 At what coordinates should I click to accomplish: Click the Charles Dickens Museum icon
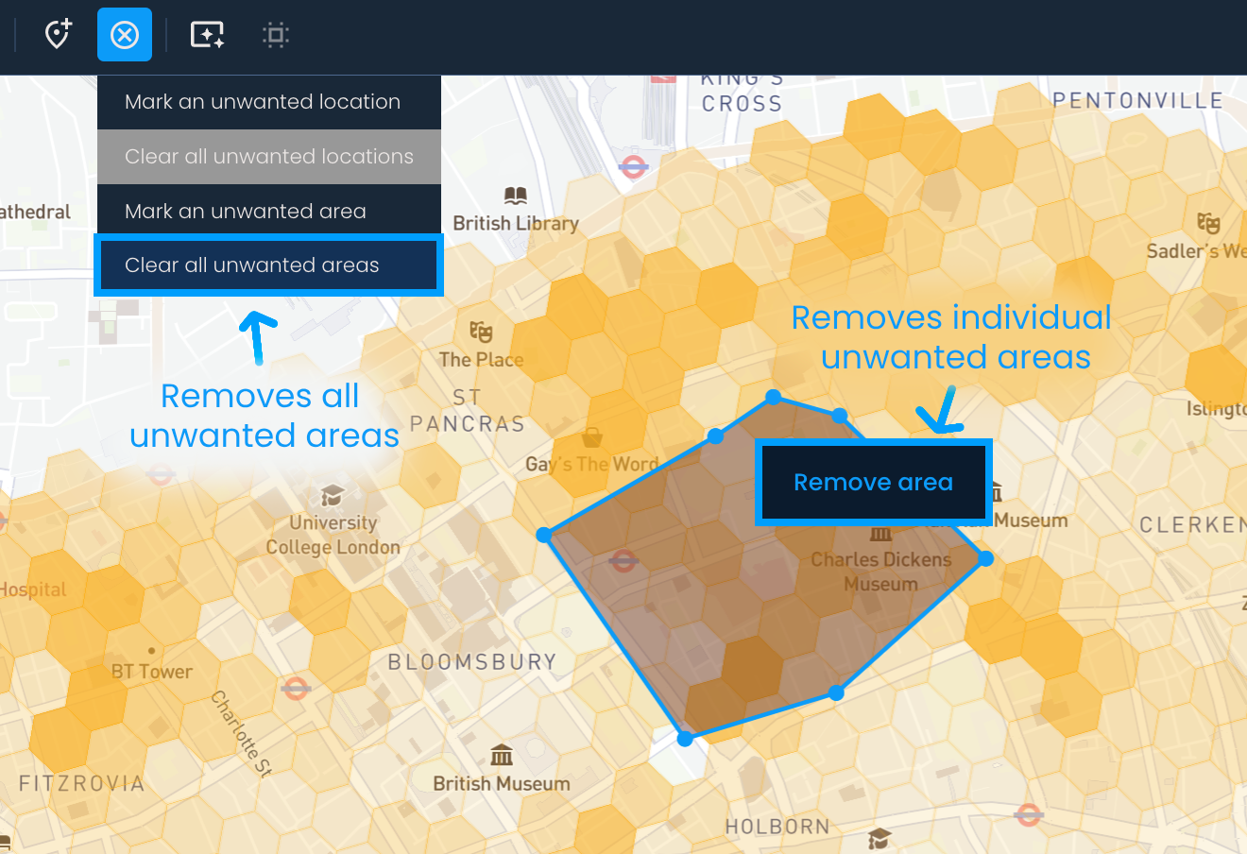click(x=880, y=534)
